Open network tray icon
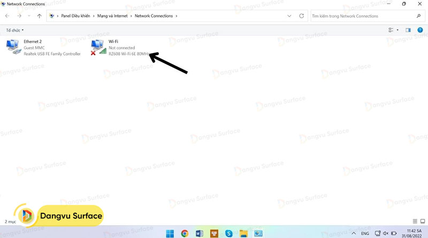 (x=378, y=233)
